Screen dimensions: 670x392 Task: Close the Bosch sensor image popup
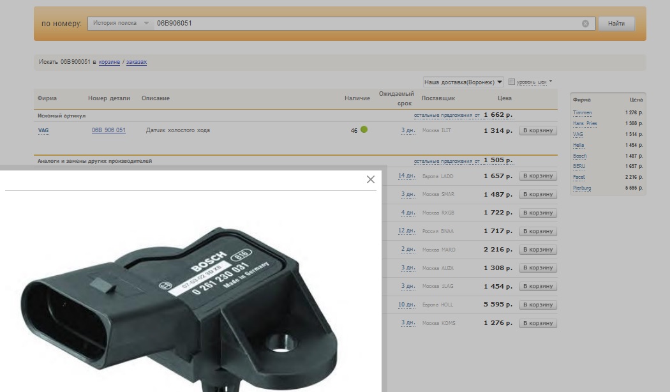click(371, 179)
